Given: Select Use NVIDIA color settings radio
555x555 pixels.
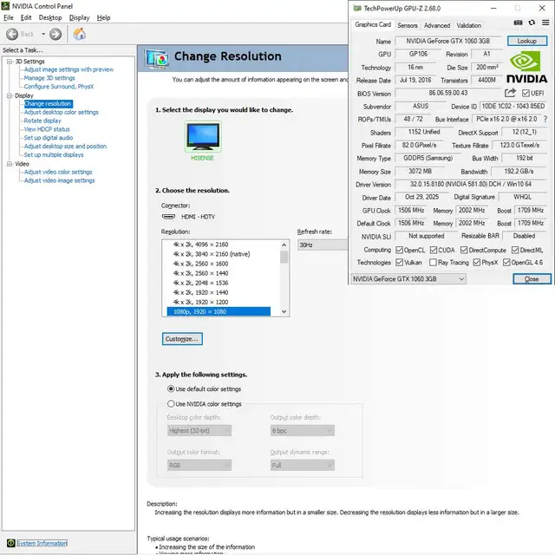Looking at the screenshot, I should coord(171,403).
